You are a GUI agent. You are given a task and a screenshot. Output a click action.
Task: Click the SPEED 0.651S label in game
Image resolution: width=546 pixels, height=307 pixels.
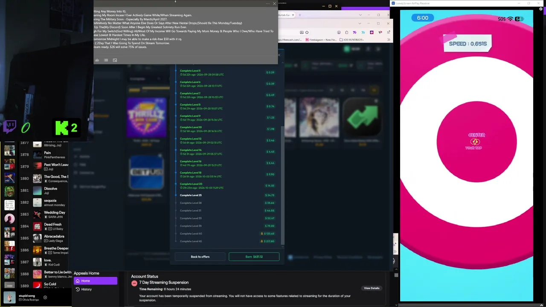click(468, 43)
